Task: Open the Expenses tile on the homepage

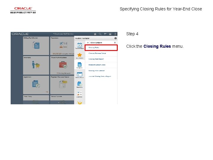Action: click(62, 46)
